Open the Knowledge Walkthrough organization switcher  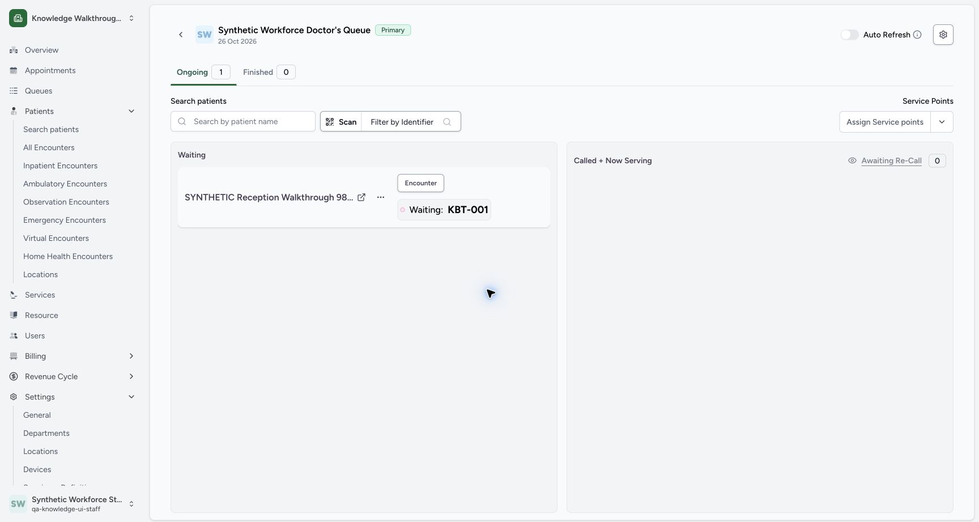(x=73, y=18)
